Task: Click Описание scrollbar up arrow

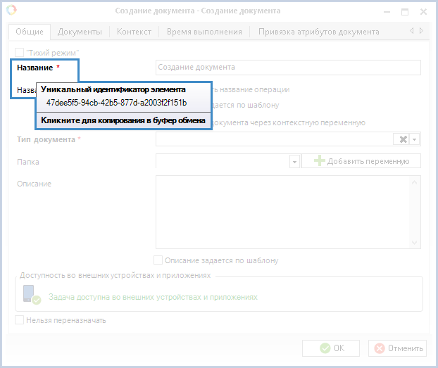Action: 415,182
